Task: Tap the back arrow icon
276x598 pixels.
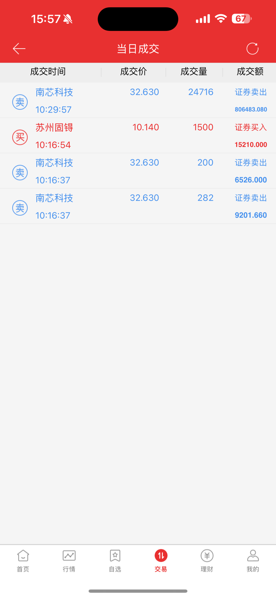Action: 19,48
